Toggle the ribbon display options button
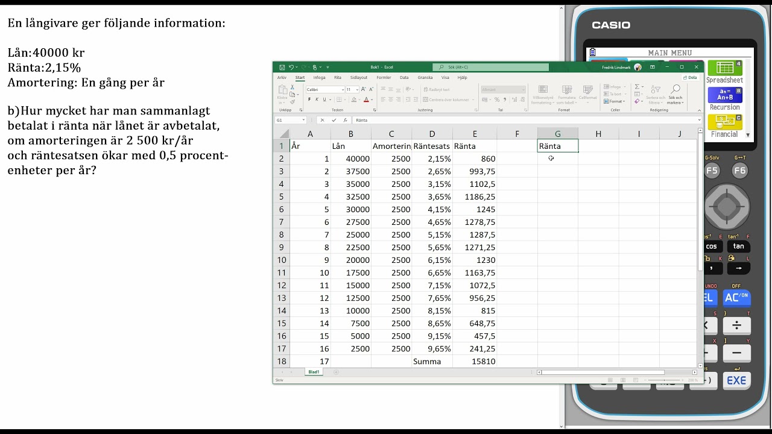This screenshot has height=434, width=772. click(652, 67)
